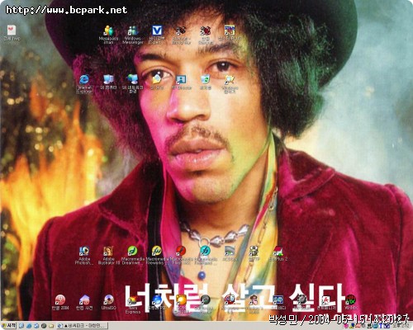Viewport: 413px width, 330px height.
Task: Open the My Computer (내 컴퓨터) icon
Action: point(108,82)
